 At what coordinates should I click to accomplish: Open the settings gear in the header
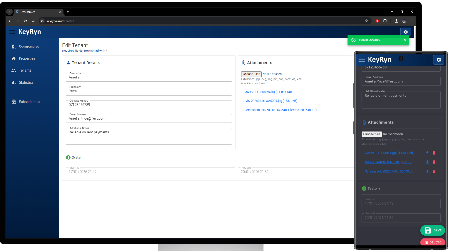point(406,32)
